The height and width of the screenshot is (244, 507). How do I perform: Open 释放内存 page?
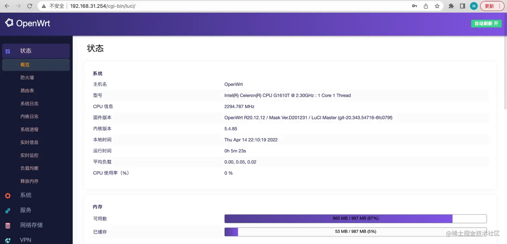(x=30, y=181)
